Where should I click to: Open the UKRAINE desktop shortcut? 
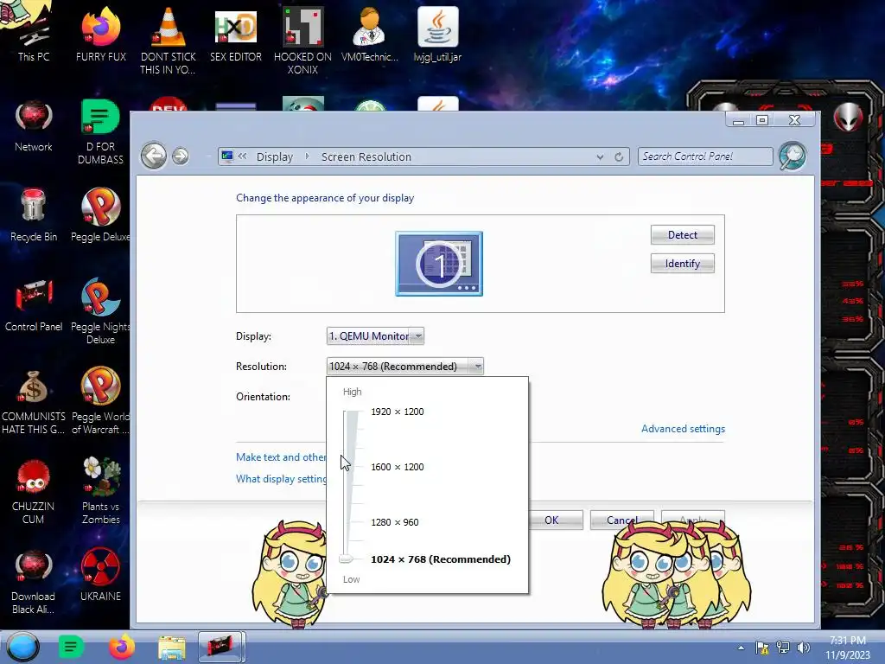(x=100, y=575)
